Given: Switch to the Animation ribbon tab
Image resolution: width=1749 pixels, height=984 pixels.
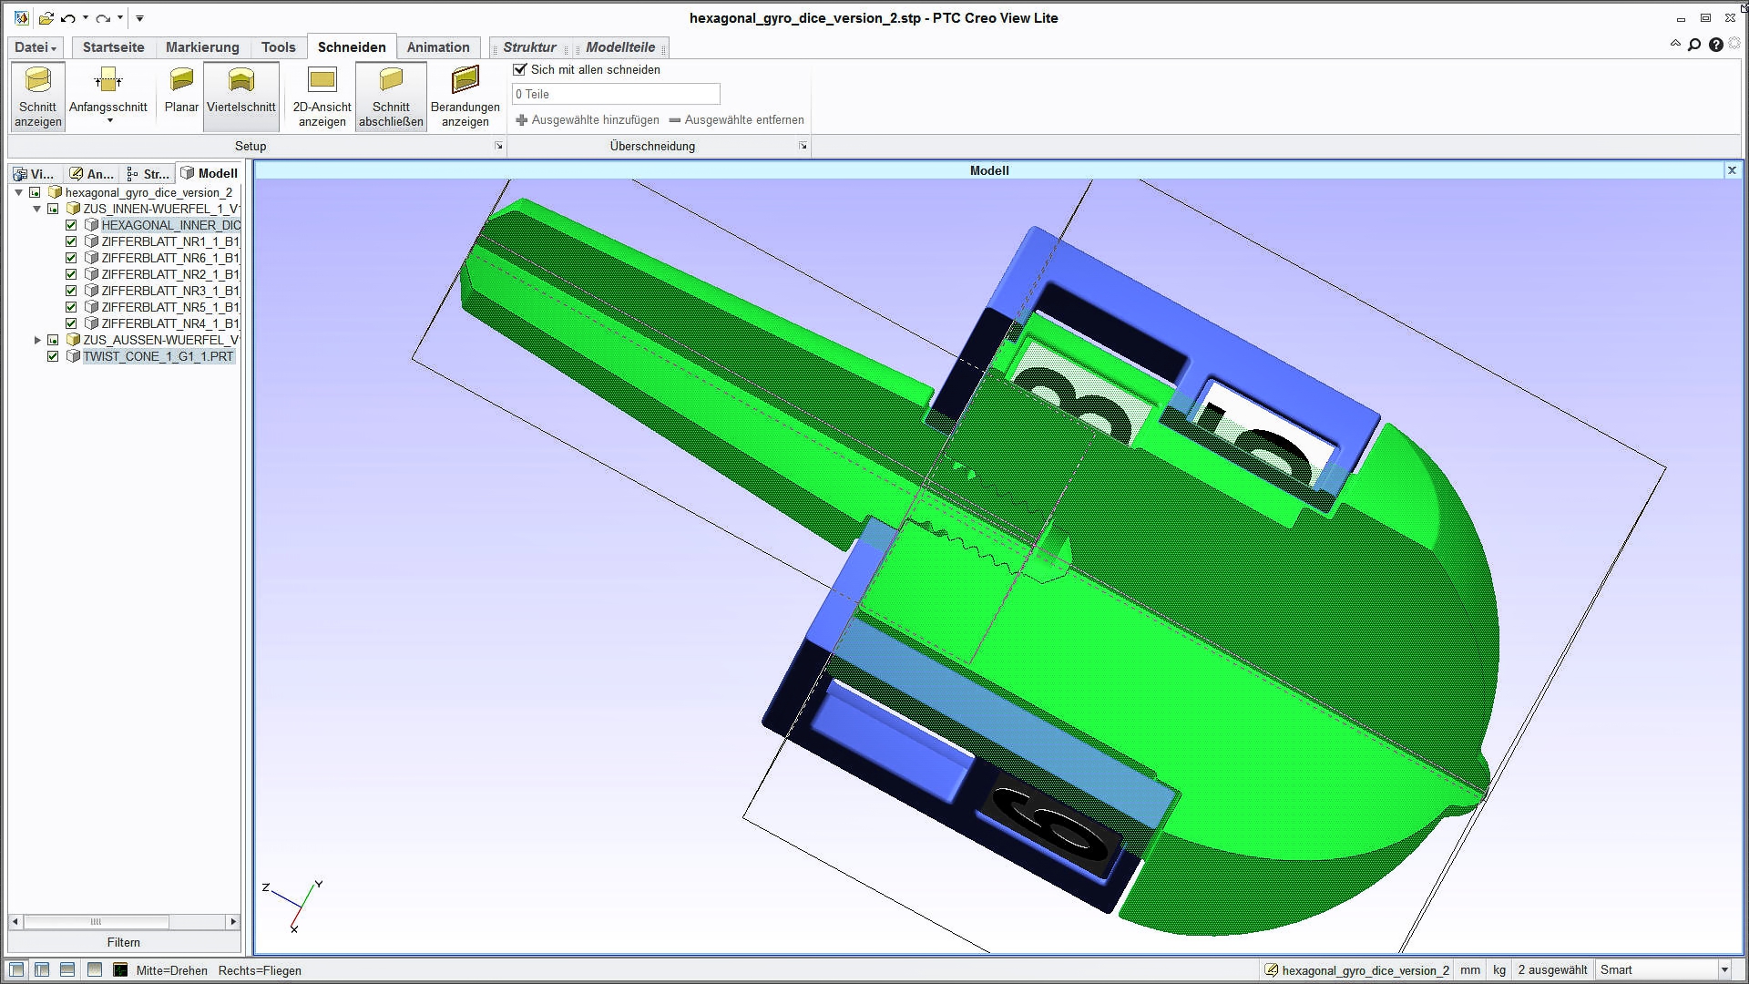Looking at the screenshot, I should pyautogui.click(x=437, y=47).
